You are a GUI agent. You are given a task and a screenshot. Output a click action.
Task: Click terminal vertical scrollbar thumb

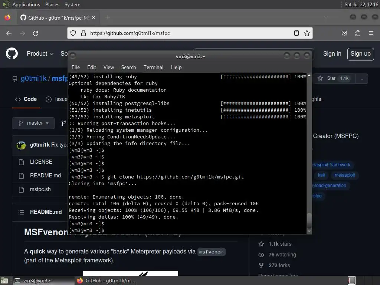[x=309, y=221]
